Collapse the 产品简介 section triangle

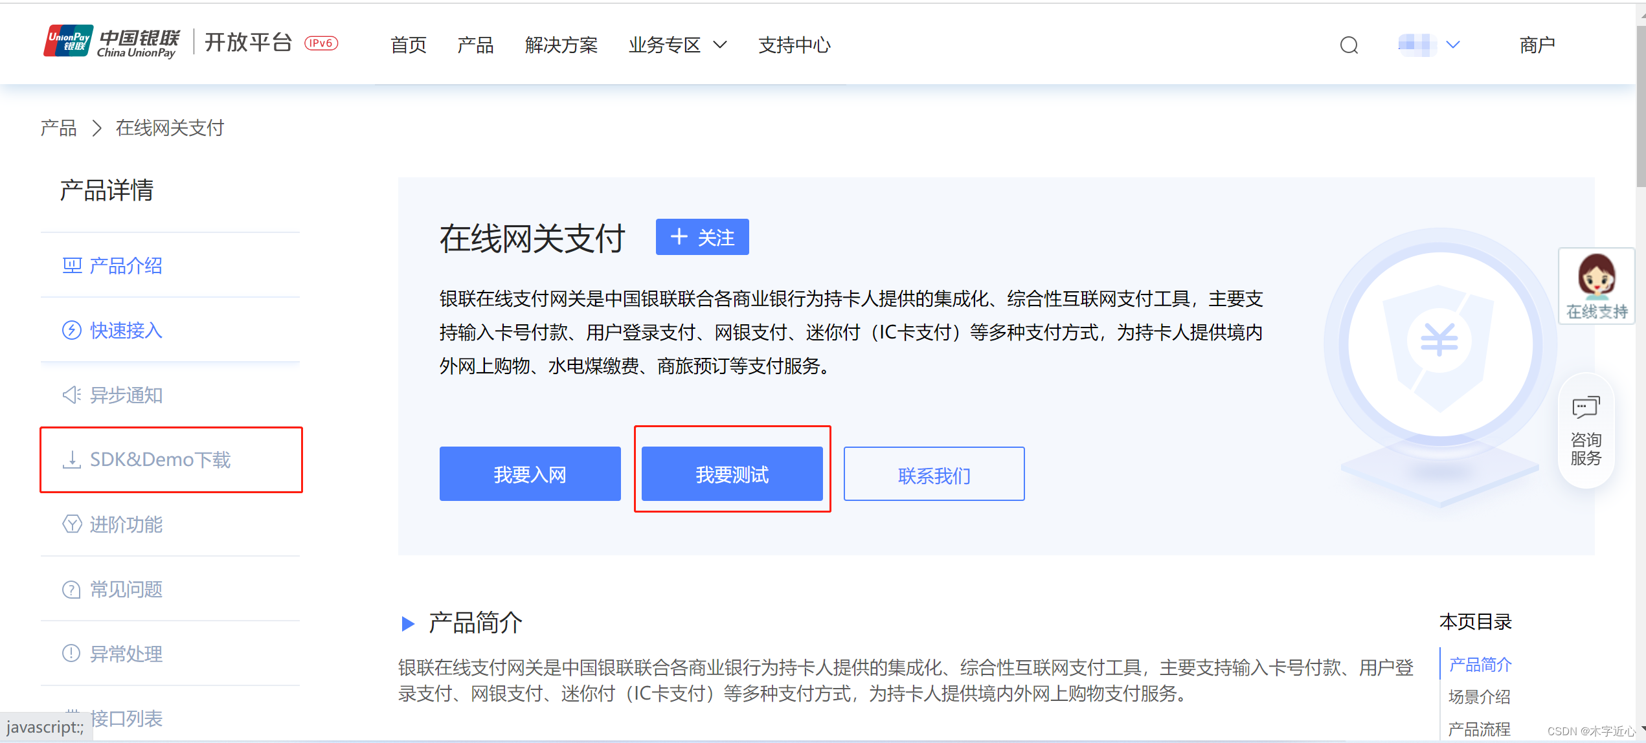click(x=408, y=623)
